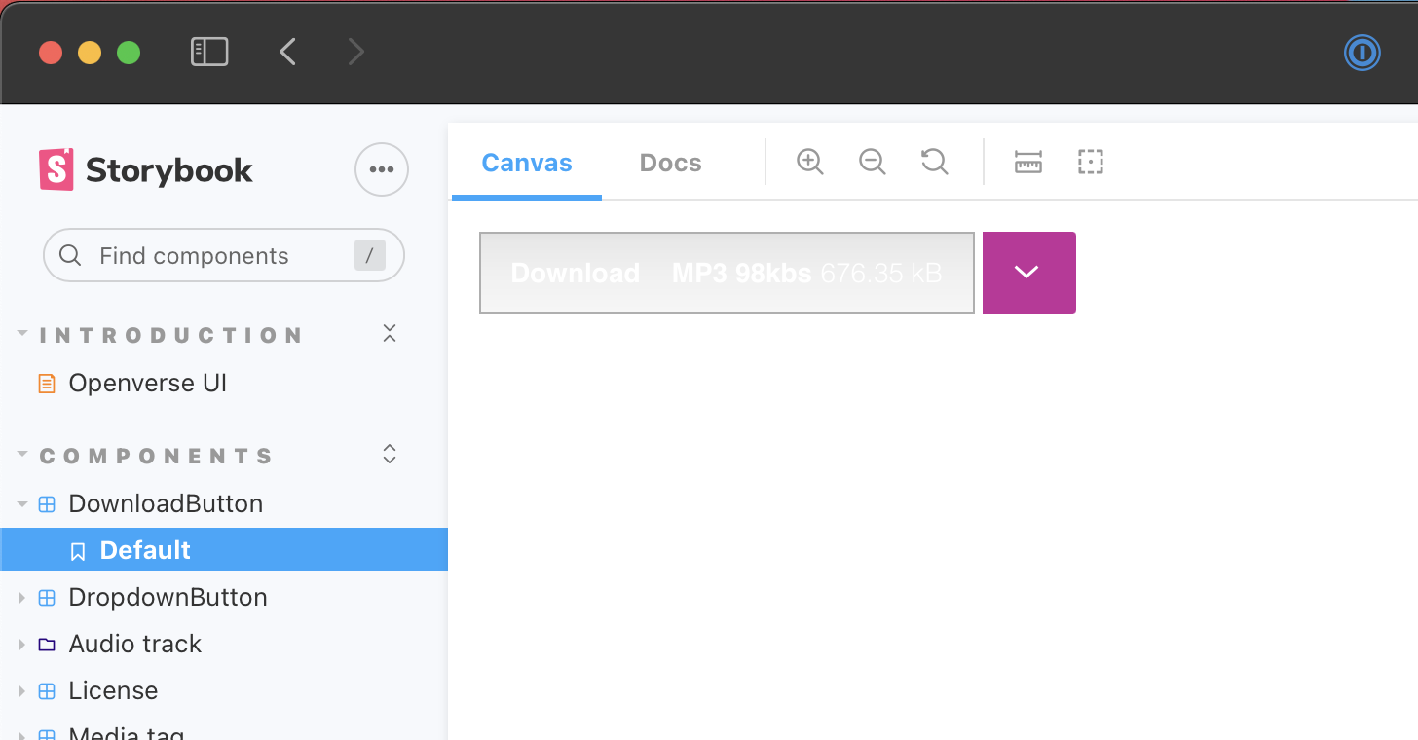Click the Find components search field
The image size is (1418, 740).
click(224, 255)
